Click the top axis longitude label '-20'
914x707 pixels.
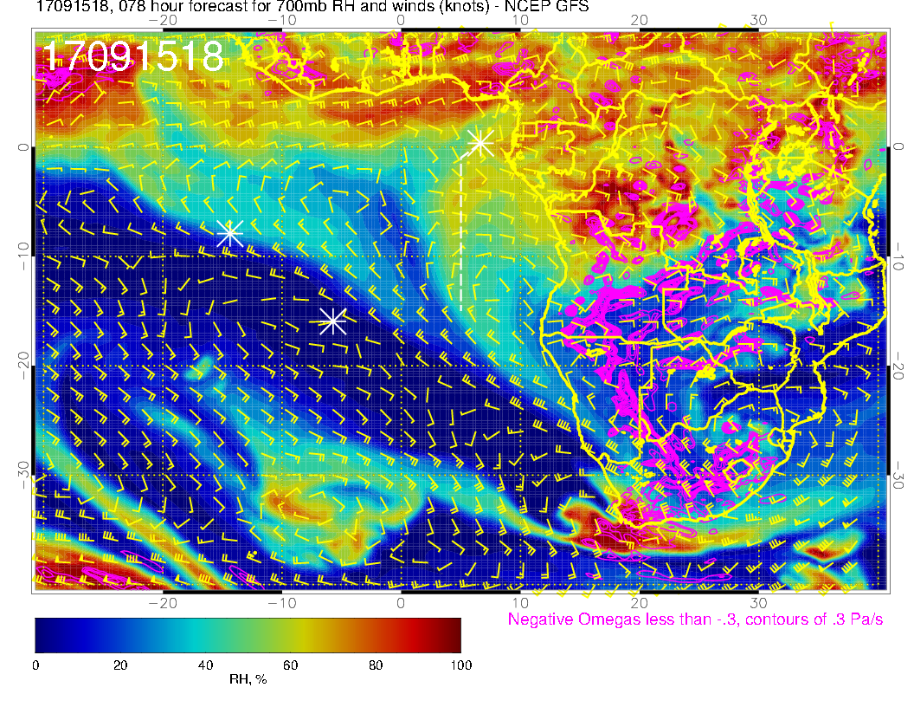pyautogui.click(x=163, y=20)
